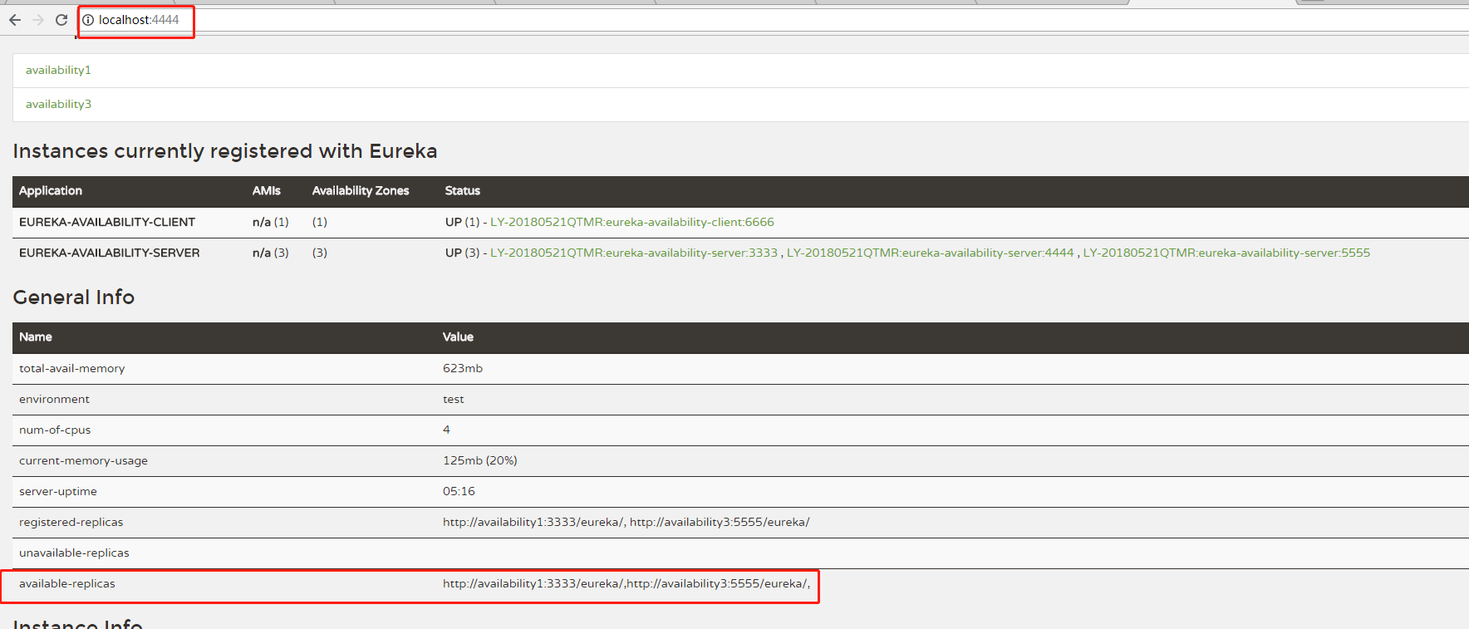The width and height of the screenshot is (1469, 629).
Task: Click the n/a (1) AMIs cell
Action: pos(271,222)
